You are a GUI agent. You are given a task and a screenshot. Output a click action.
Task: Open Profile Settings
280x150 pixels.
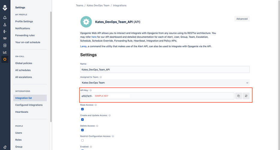tap(24, 21)
